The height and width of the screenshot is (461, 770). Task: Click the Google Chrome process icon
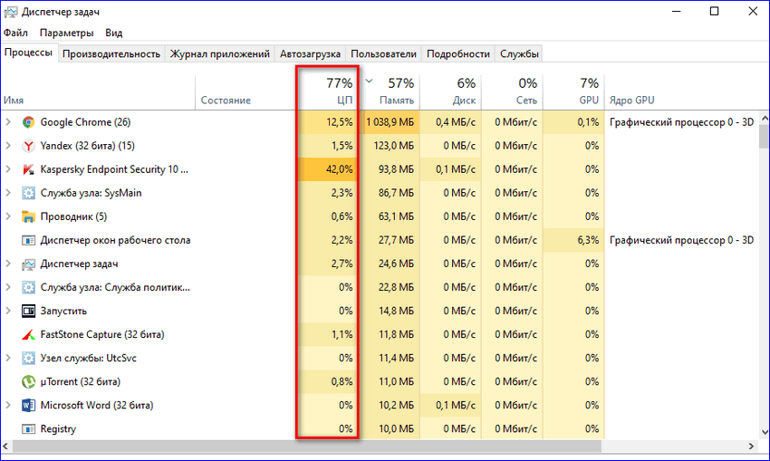click(28, 122)
